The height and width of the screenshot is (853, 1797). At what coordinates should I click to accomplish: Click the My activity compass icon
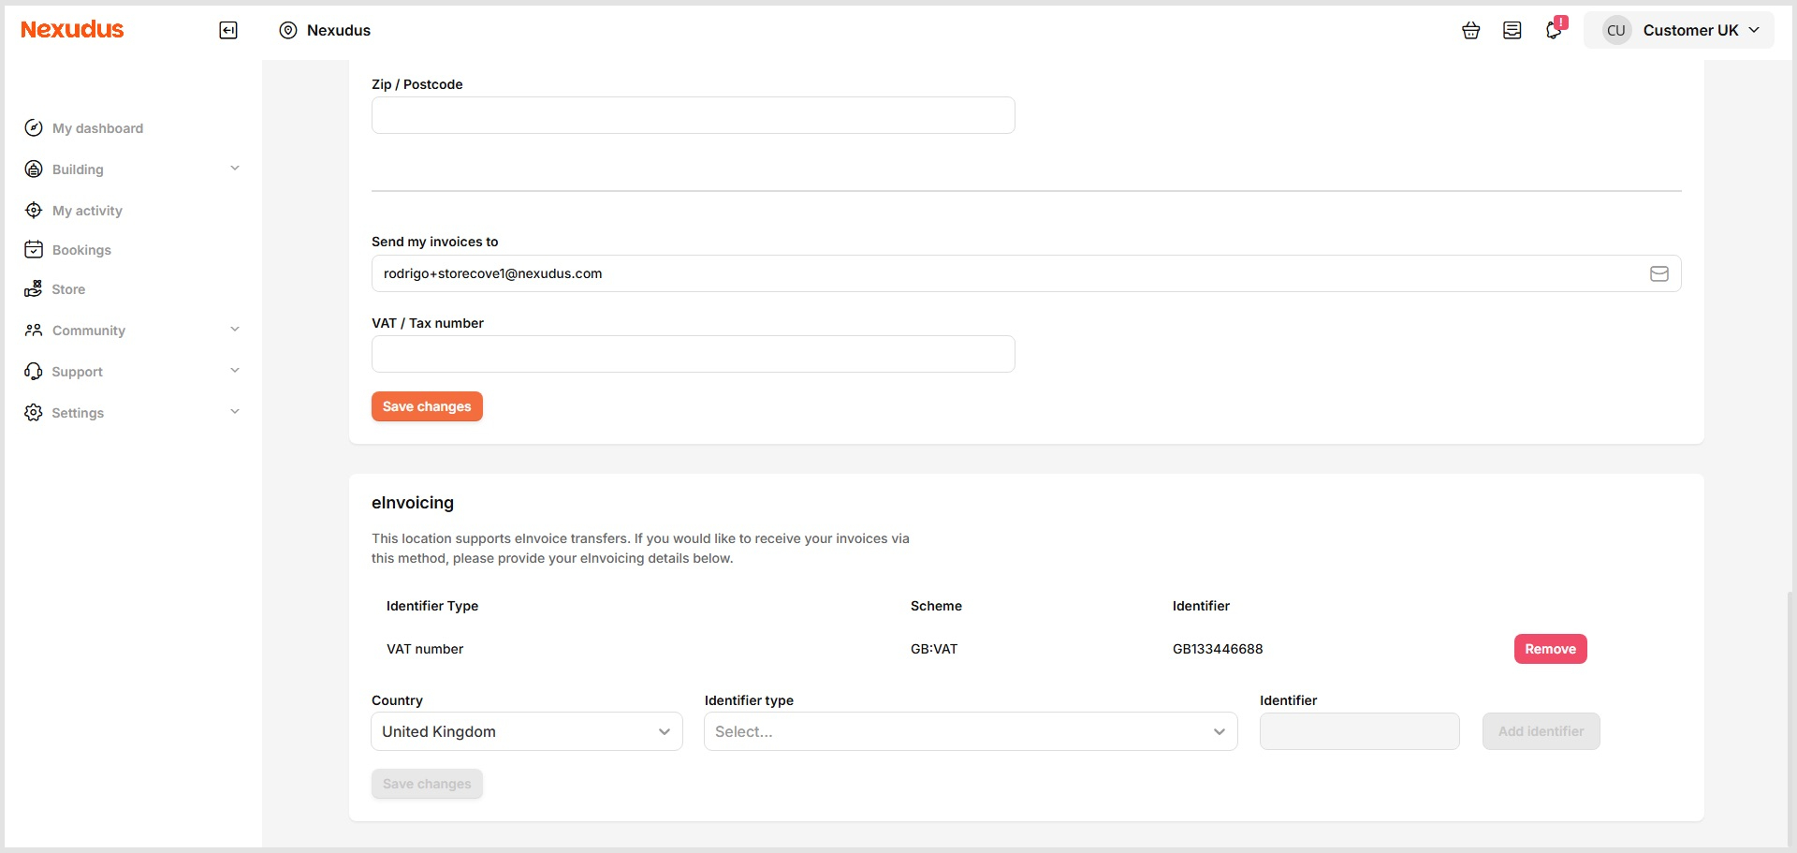34,210
